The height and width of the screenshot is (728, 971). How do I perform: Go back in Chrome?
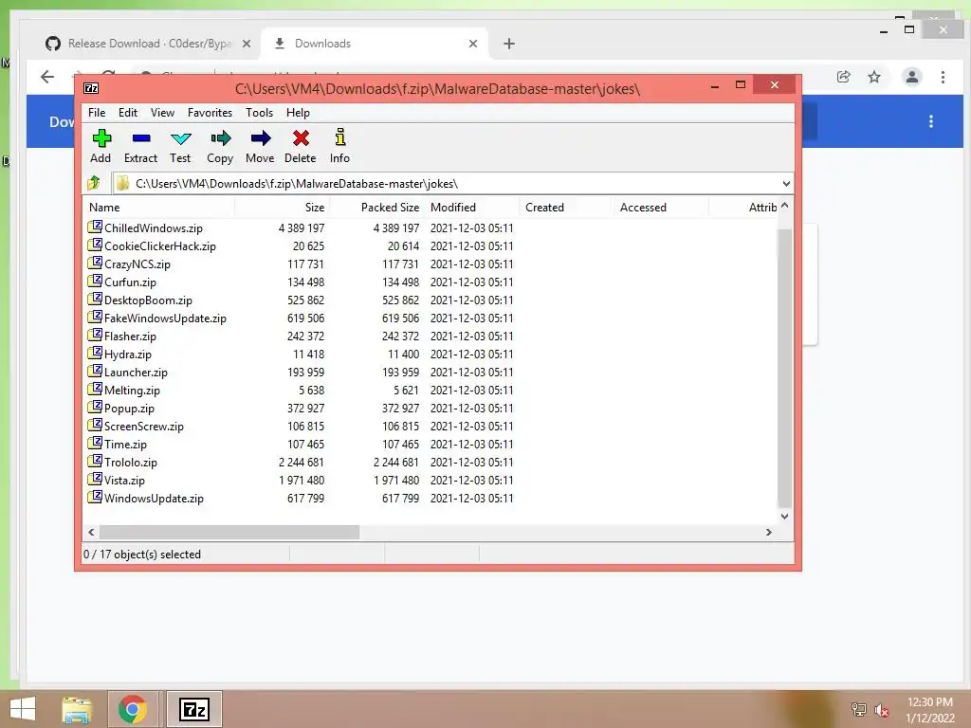point(47,77)
